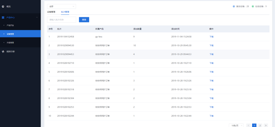275x127 pixels.
Task: Download batch 20191104152458 via 下载 link
Action: [212, 37]
